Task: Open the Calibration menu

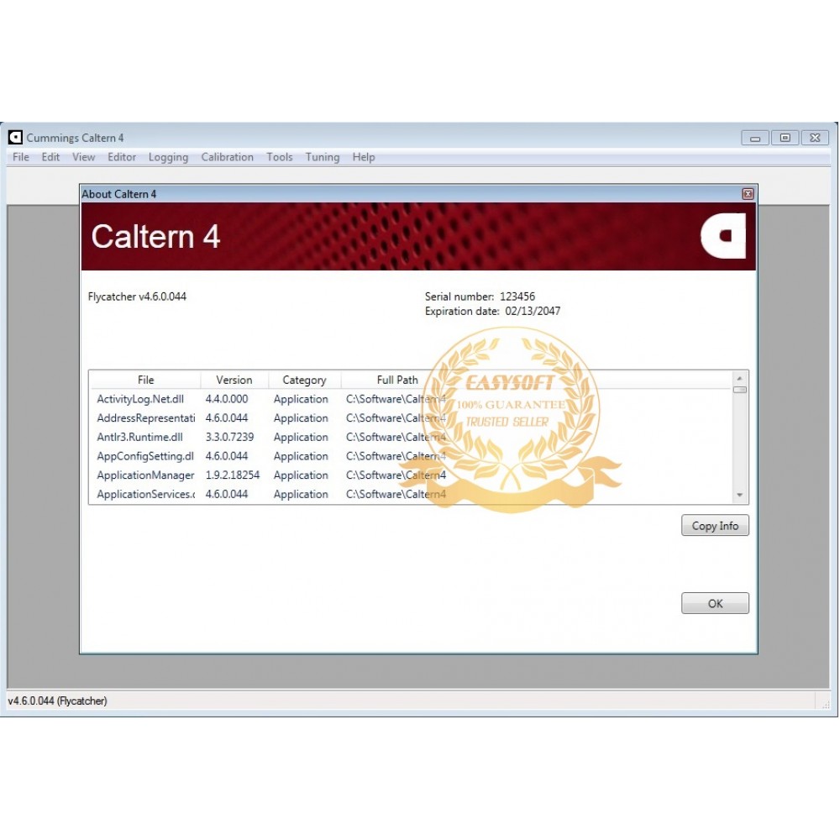Action: pos(227,157)
